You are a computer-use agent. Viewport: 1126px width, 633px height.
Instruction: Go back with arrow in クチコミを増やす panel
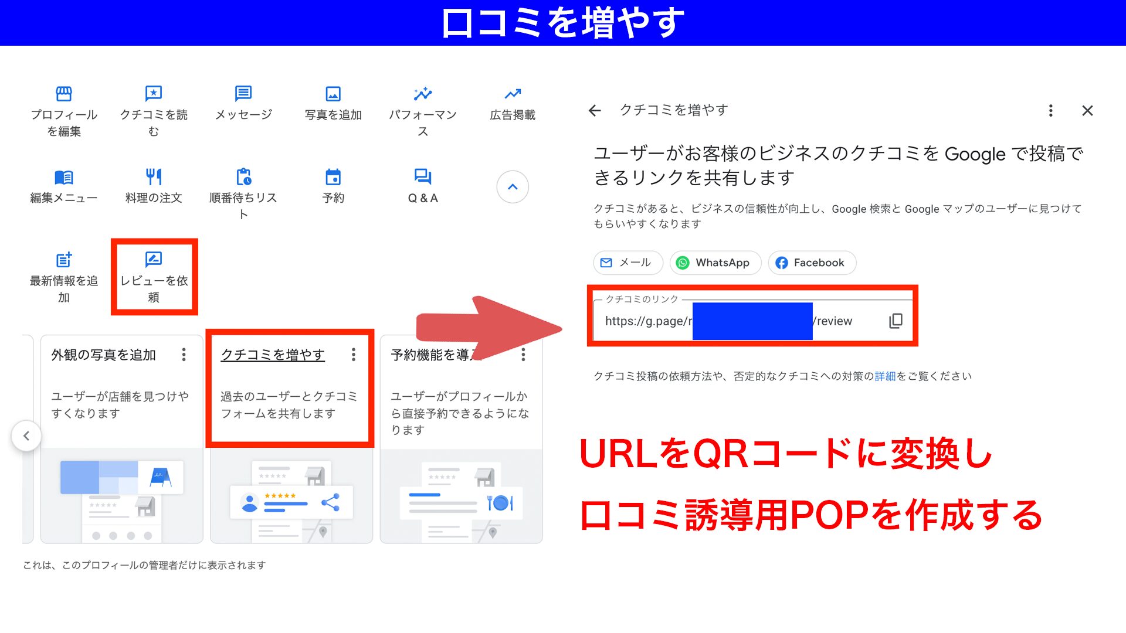pos(595,110)
